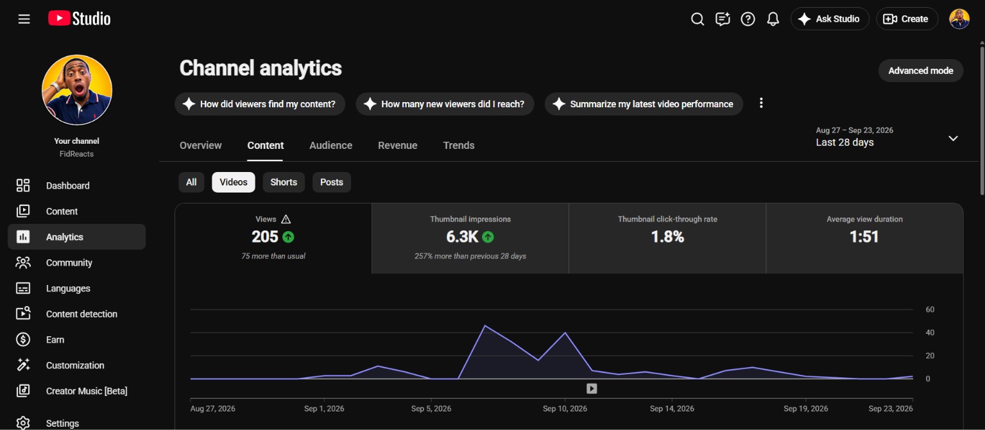Open Creator Music [Beta] in sidebar
The height and width of the screenshot is (430, 985).
[76, 391]
